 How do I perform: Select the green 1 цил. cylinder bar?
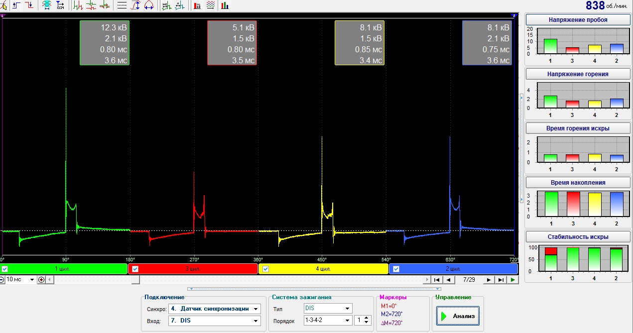64,269
